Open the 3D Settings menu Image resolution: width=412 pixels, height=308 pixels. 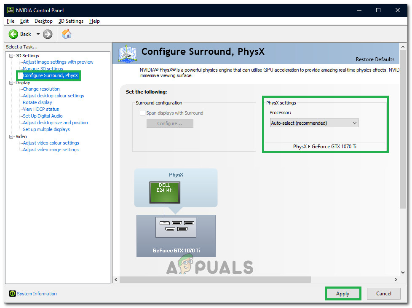click(71, 21)
